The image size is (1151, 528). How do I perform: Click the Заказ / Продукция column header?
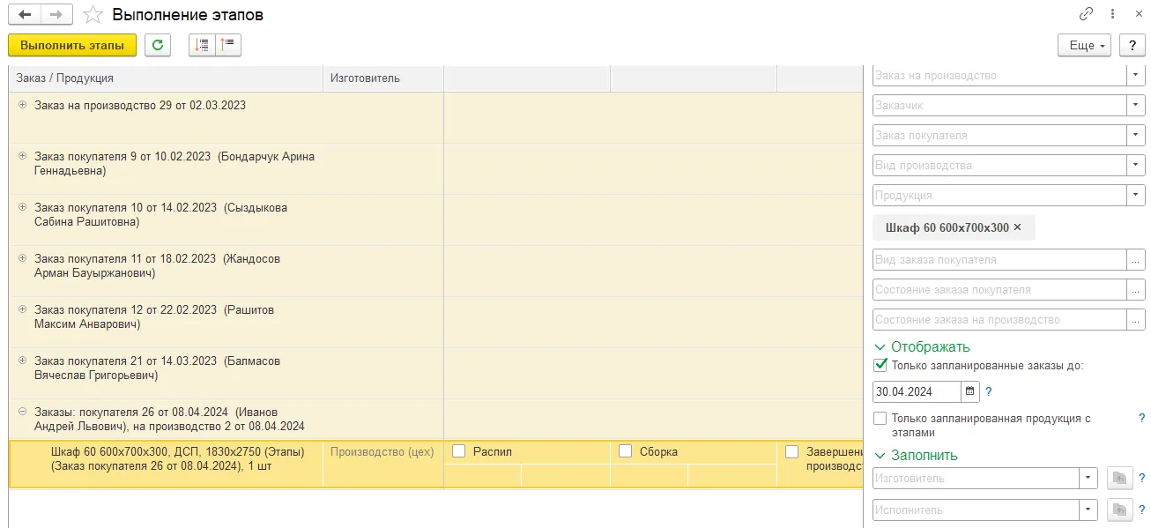click(x=167, y=78)
